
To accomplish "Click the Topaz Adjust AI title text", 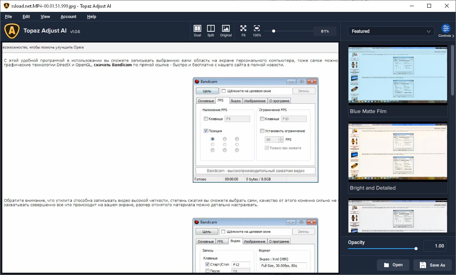I will click(45, 31).
